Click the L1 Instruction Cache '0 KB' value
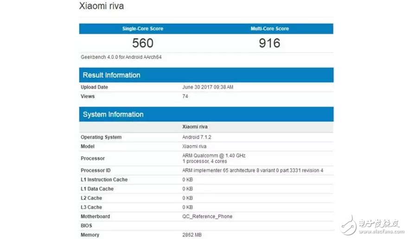 tap(188, 180)
